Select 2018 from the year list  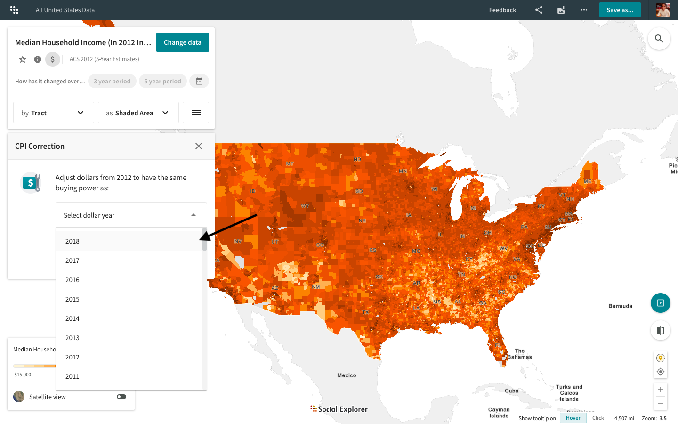click(73, 241)
